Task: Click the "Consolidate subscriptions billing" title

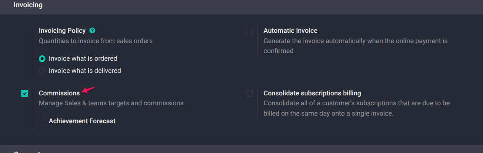Action: point(312,93)
